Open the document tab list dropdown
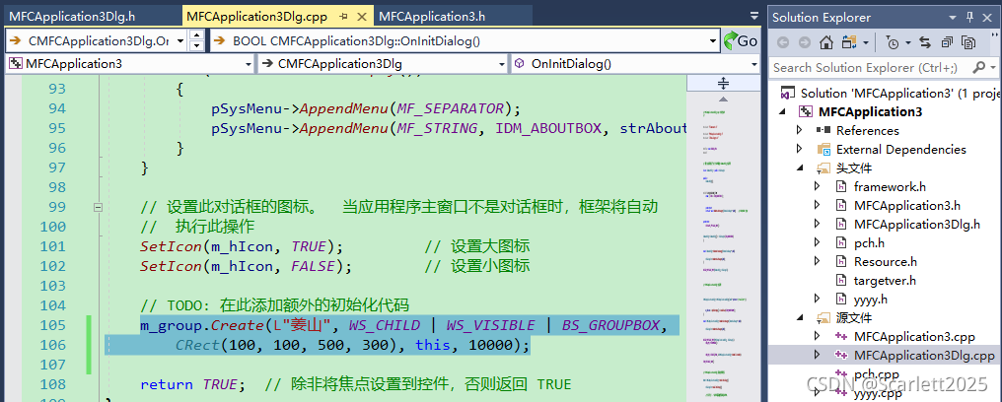Image resolution: width=1002 pixels, height=402 pixels. [x=754, y=17]
